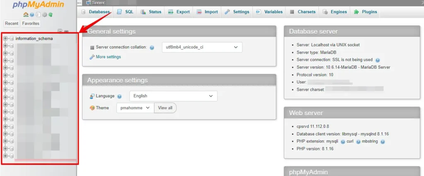The width and height of the screenshot is (424, 176).
Task: Click the help icon beside Server connection collation
Action: click(x=152, y=48)
